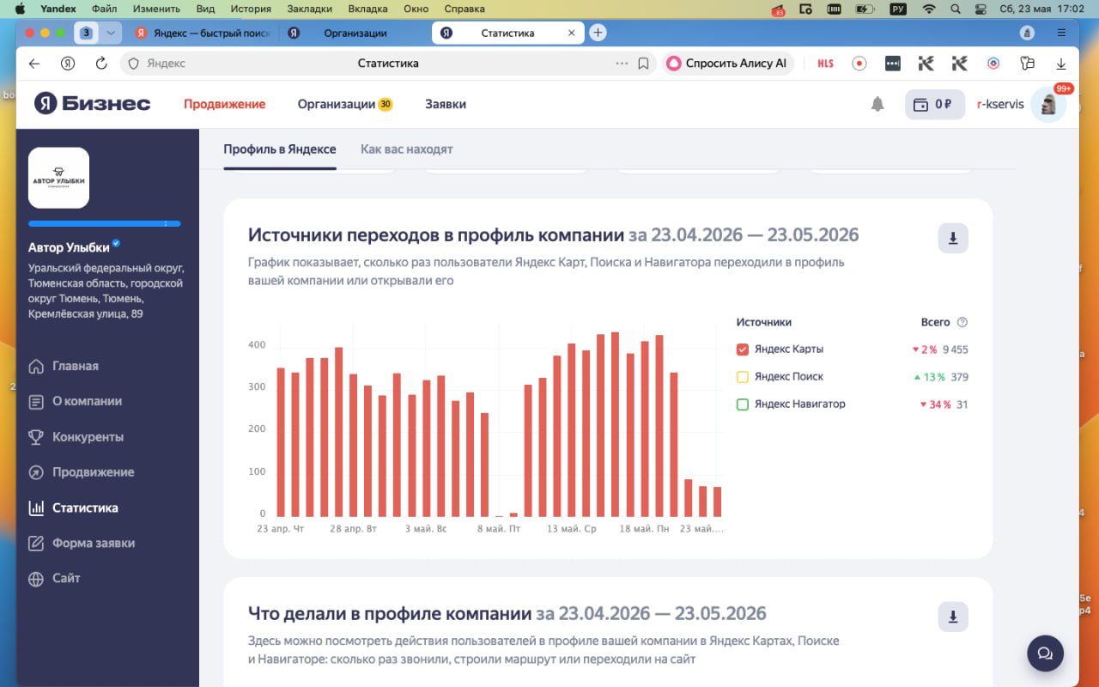The image size is (1099, 687).
Task: Expand the tab group chevron dropdown
Action: coord(111,33)
